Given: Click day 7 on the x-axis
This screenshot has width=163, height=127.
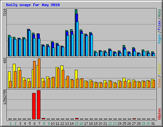Looking at the screenshot, I should pos(39,124).
